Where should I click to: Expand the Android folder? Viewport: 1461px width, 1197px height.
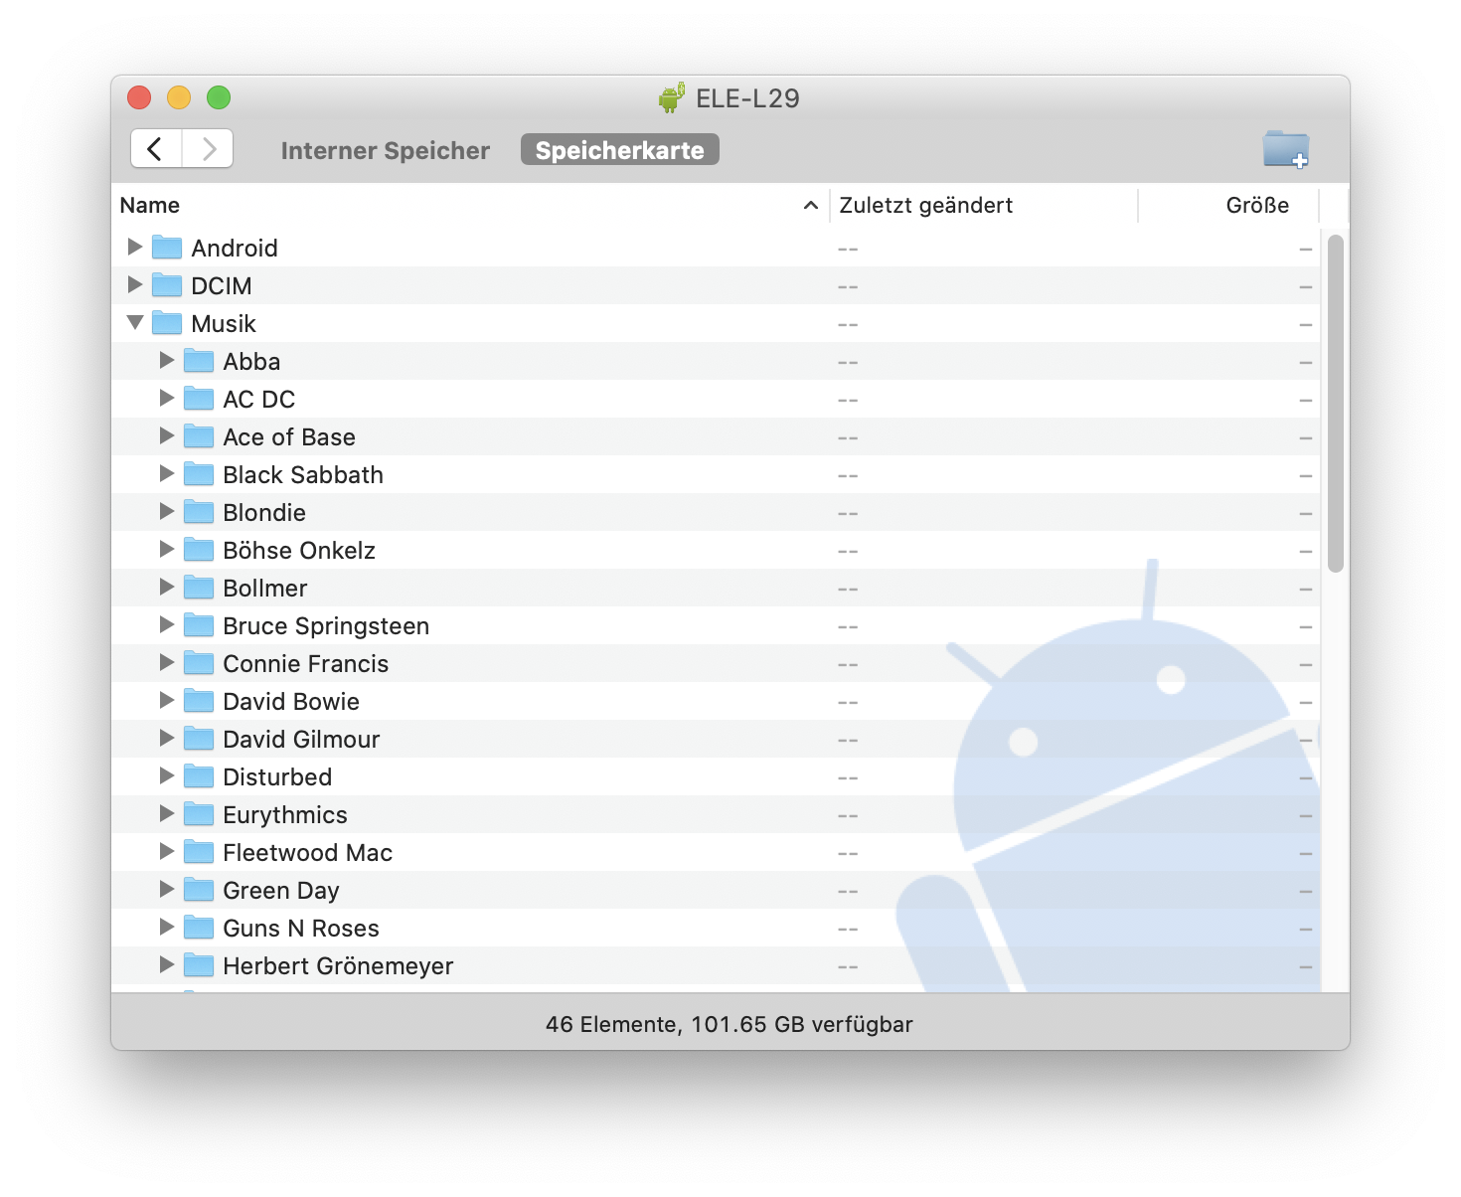click(135, 247)
